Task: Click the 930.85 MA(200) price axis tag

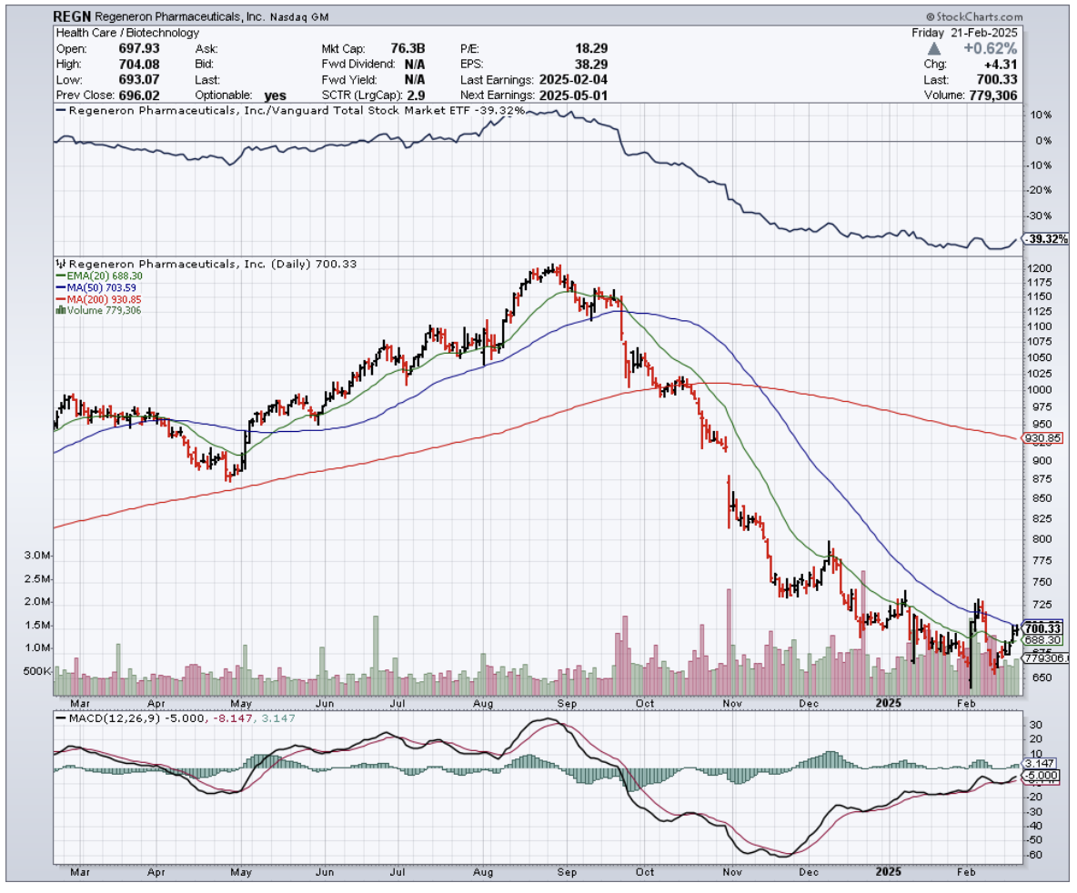Action: point(1042,438)
